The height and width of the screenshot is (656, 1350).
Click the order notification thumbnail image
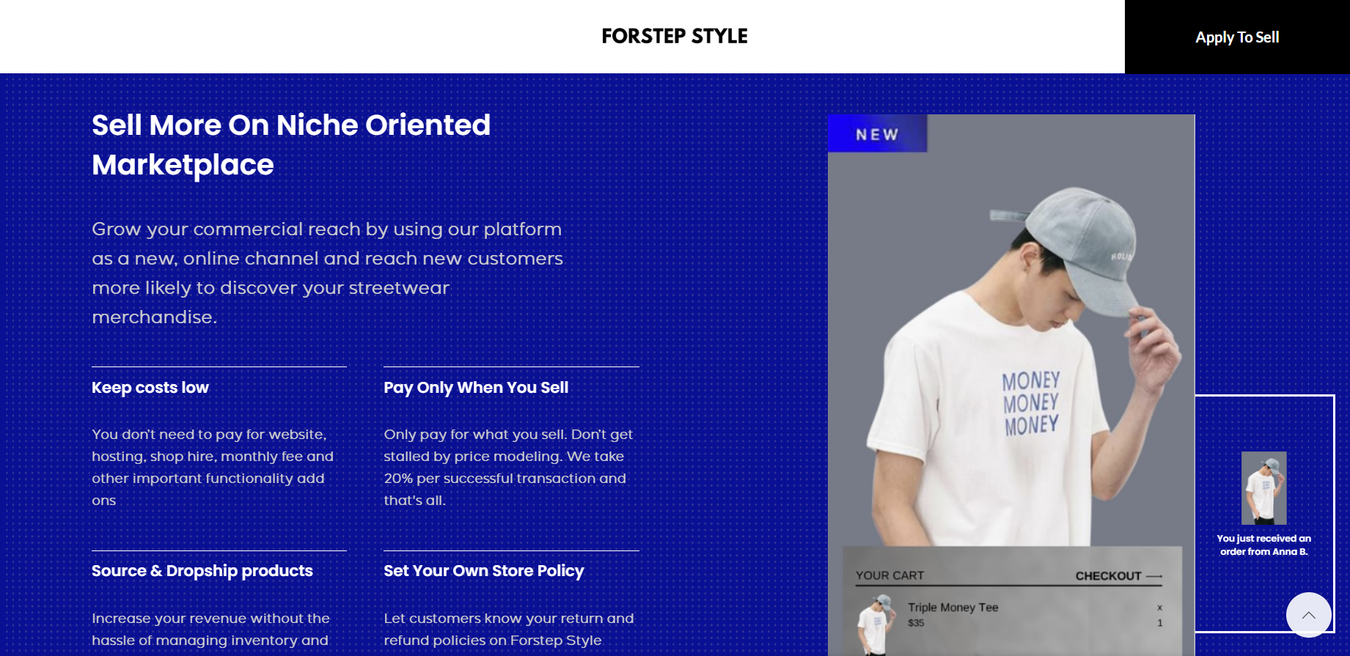pyautogui.click(x=1263, y=488)
